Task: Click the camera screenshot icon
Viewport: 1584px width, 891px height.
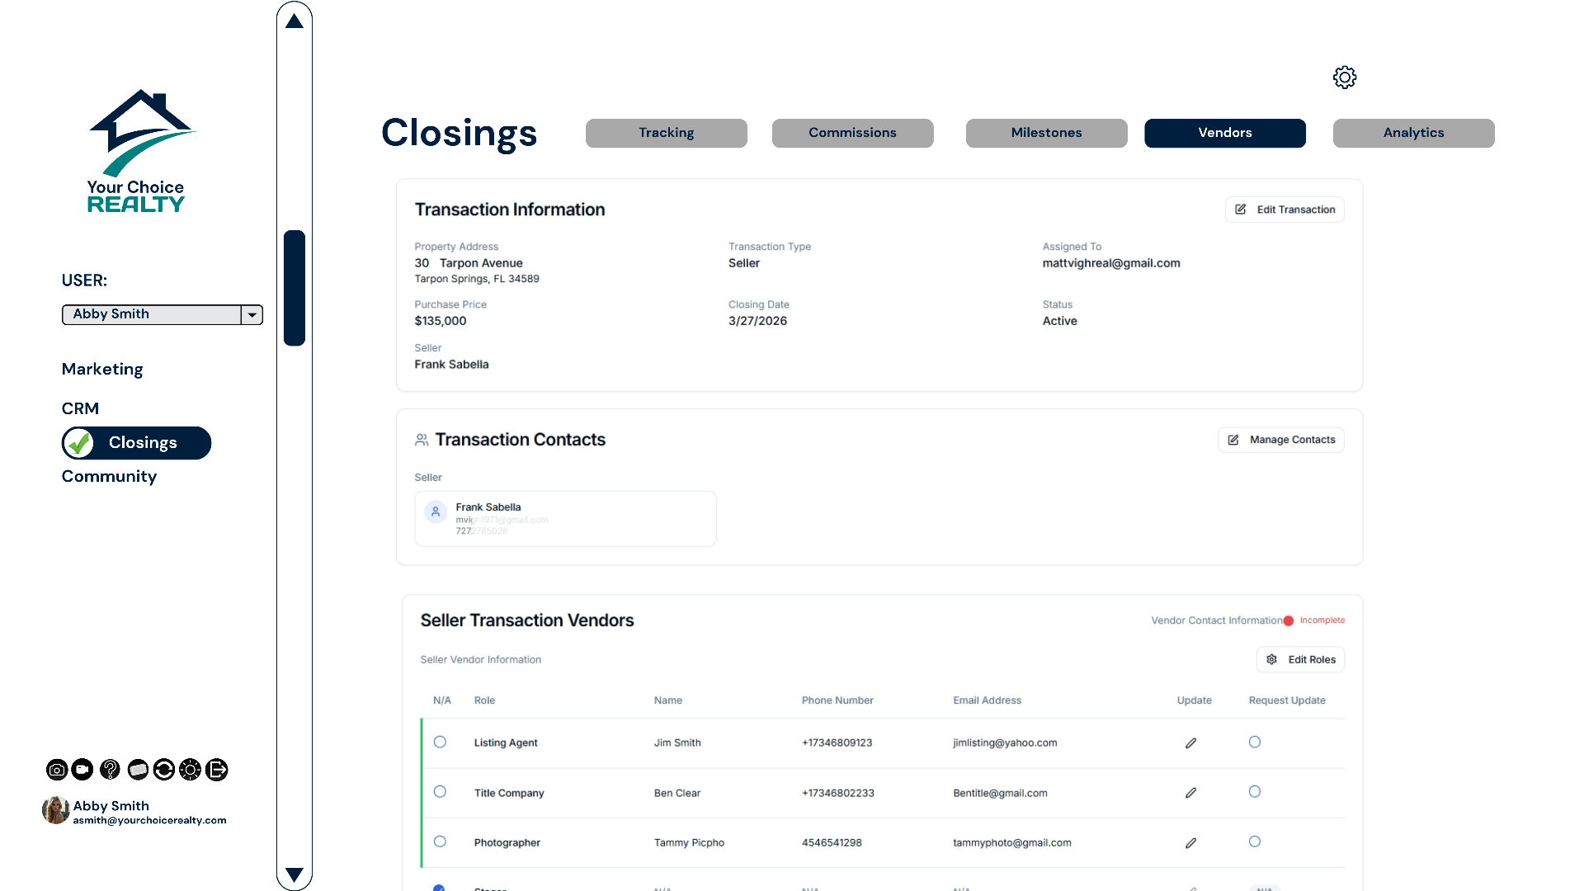Action: [57, 770]
